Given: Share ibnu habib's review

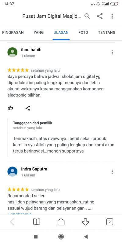Looking at the screenshot, I should [28, 108].
